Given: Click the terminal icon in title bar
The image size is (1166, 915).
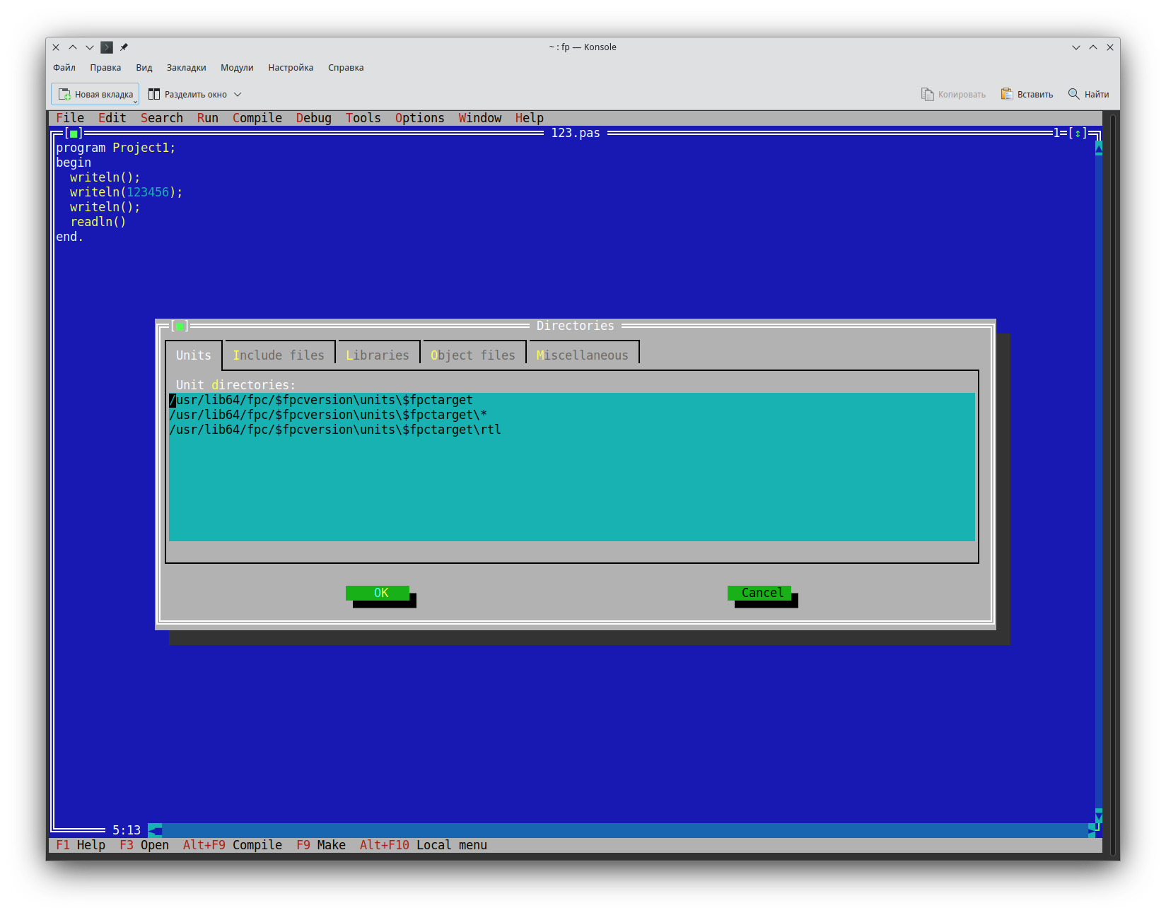Looking at the screenshot, I should [107, 47].
